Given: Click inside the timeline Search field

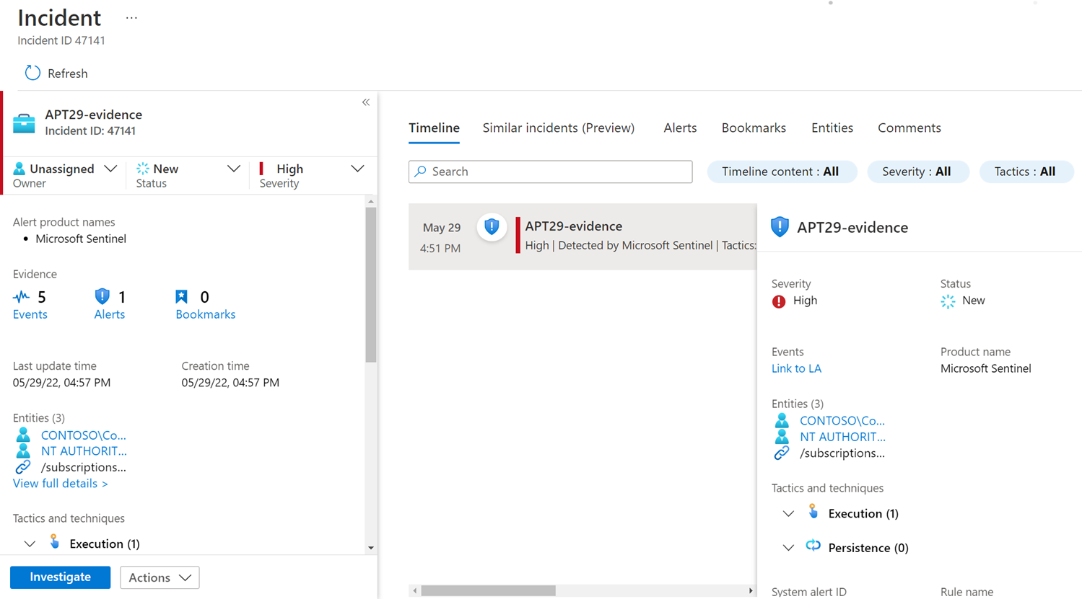Looking at the screenshot, I should 550,172.
